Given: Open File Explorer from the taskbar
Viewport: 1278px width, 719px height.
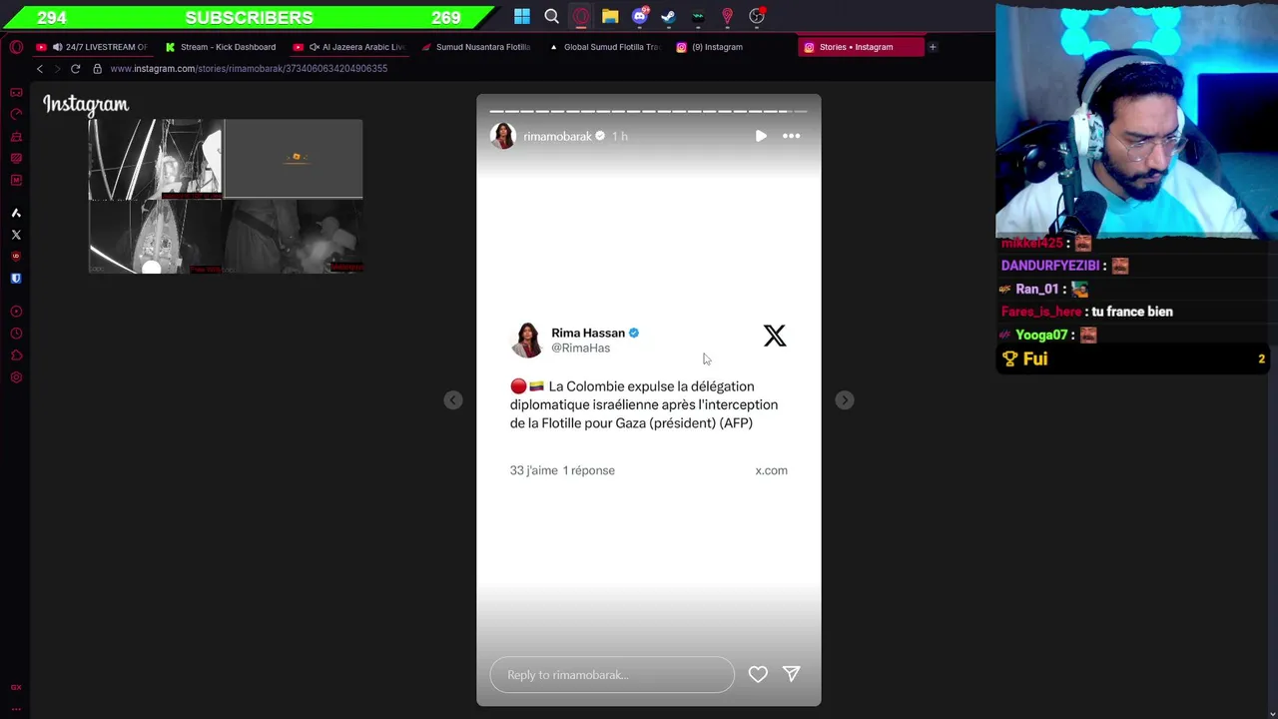Looking at the screenshot, I should (610, 16).
